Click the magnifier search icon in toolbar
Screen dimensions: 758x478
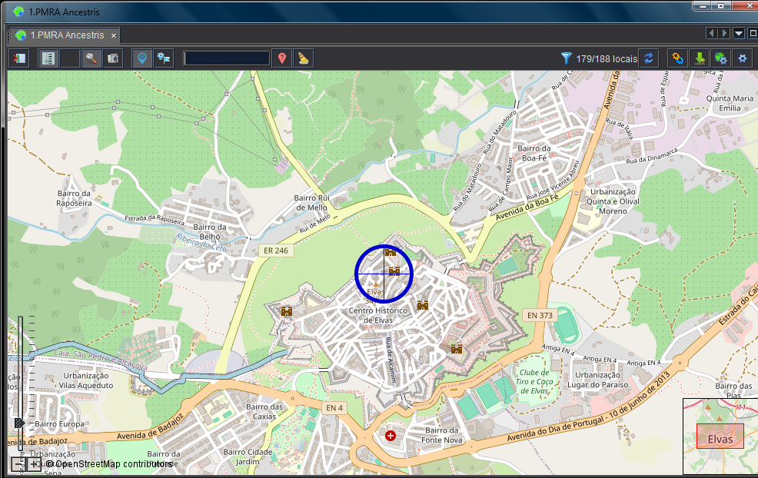tap(91, 58)
